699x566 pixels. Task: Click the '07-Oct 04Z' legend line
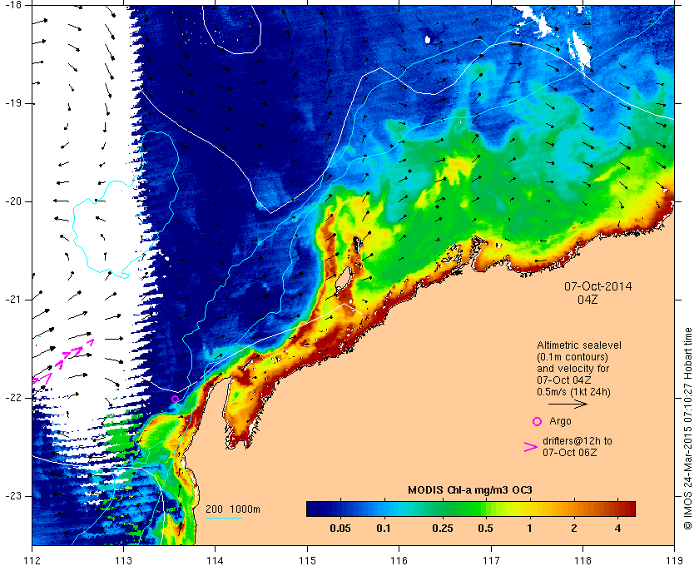coord(564,380)
